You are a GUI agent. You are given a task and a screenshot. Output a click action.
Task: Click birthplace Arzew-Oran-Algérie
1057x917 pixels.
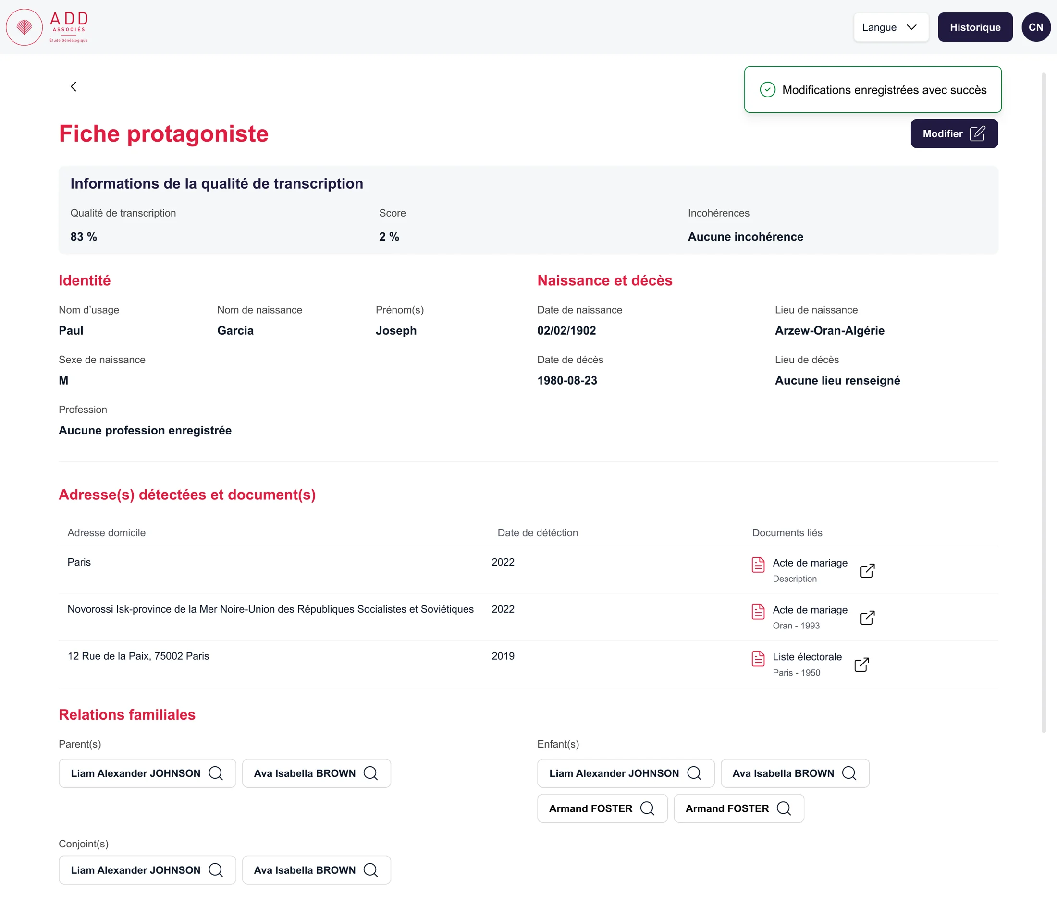[x=829, y=331]
